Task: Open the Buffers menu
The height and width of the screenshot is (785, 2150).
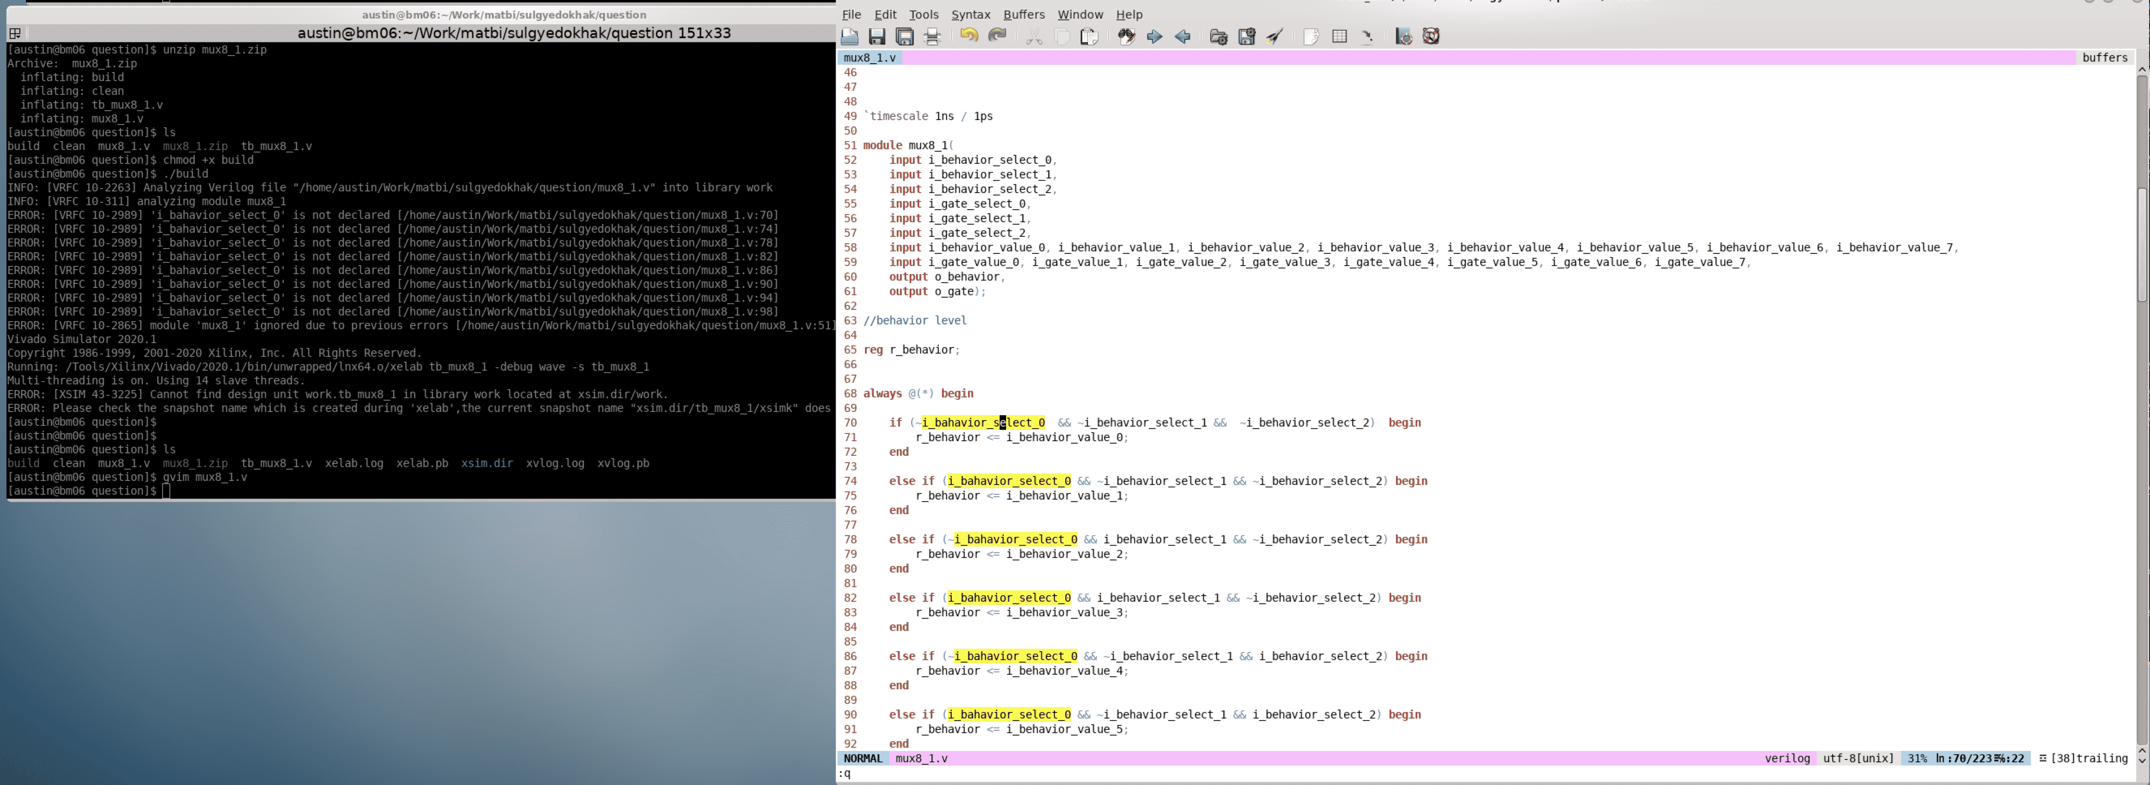Action: pyautogui.click(x=1023, y=14)
